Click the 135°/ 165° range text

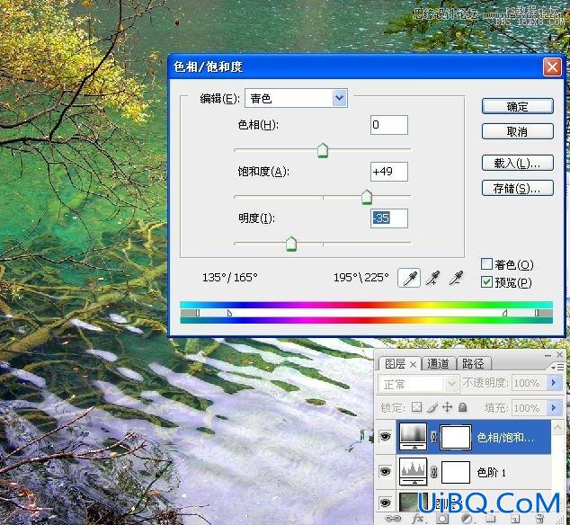[230, 278]
